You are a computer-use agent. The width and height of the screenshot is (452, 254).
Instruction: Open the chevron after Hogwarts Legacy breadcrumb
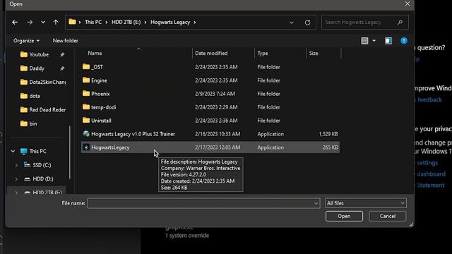coord(195,22)
